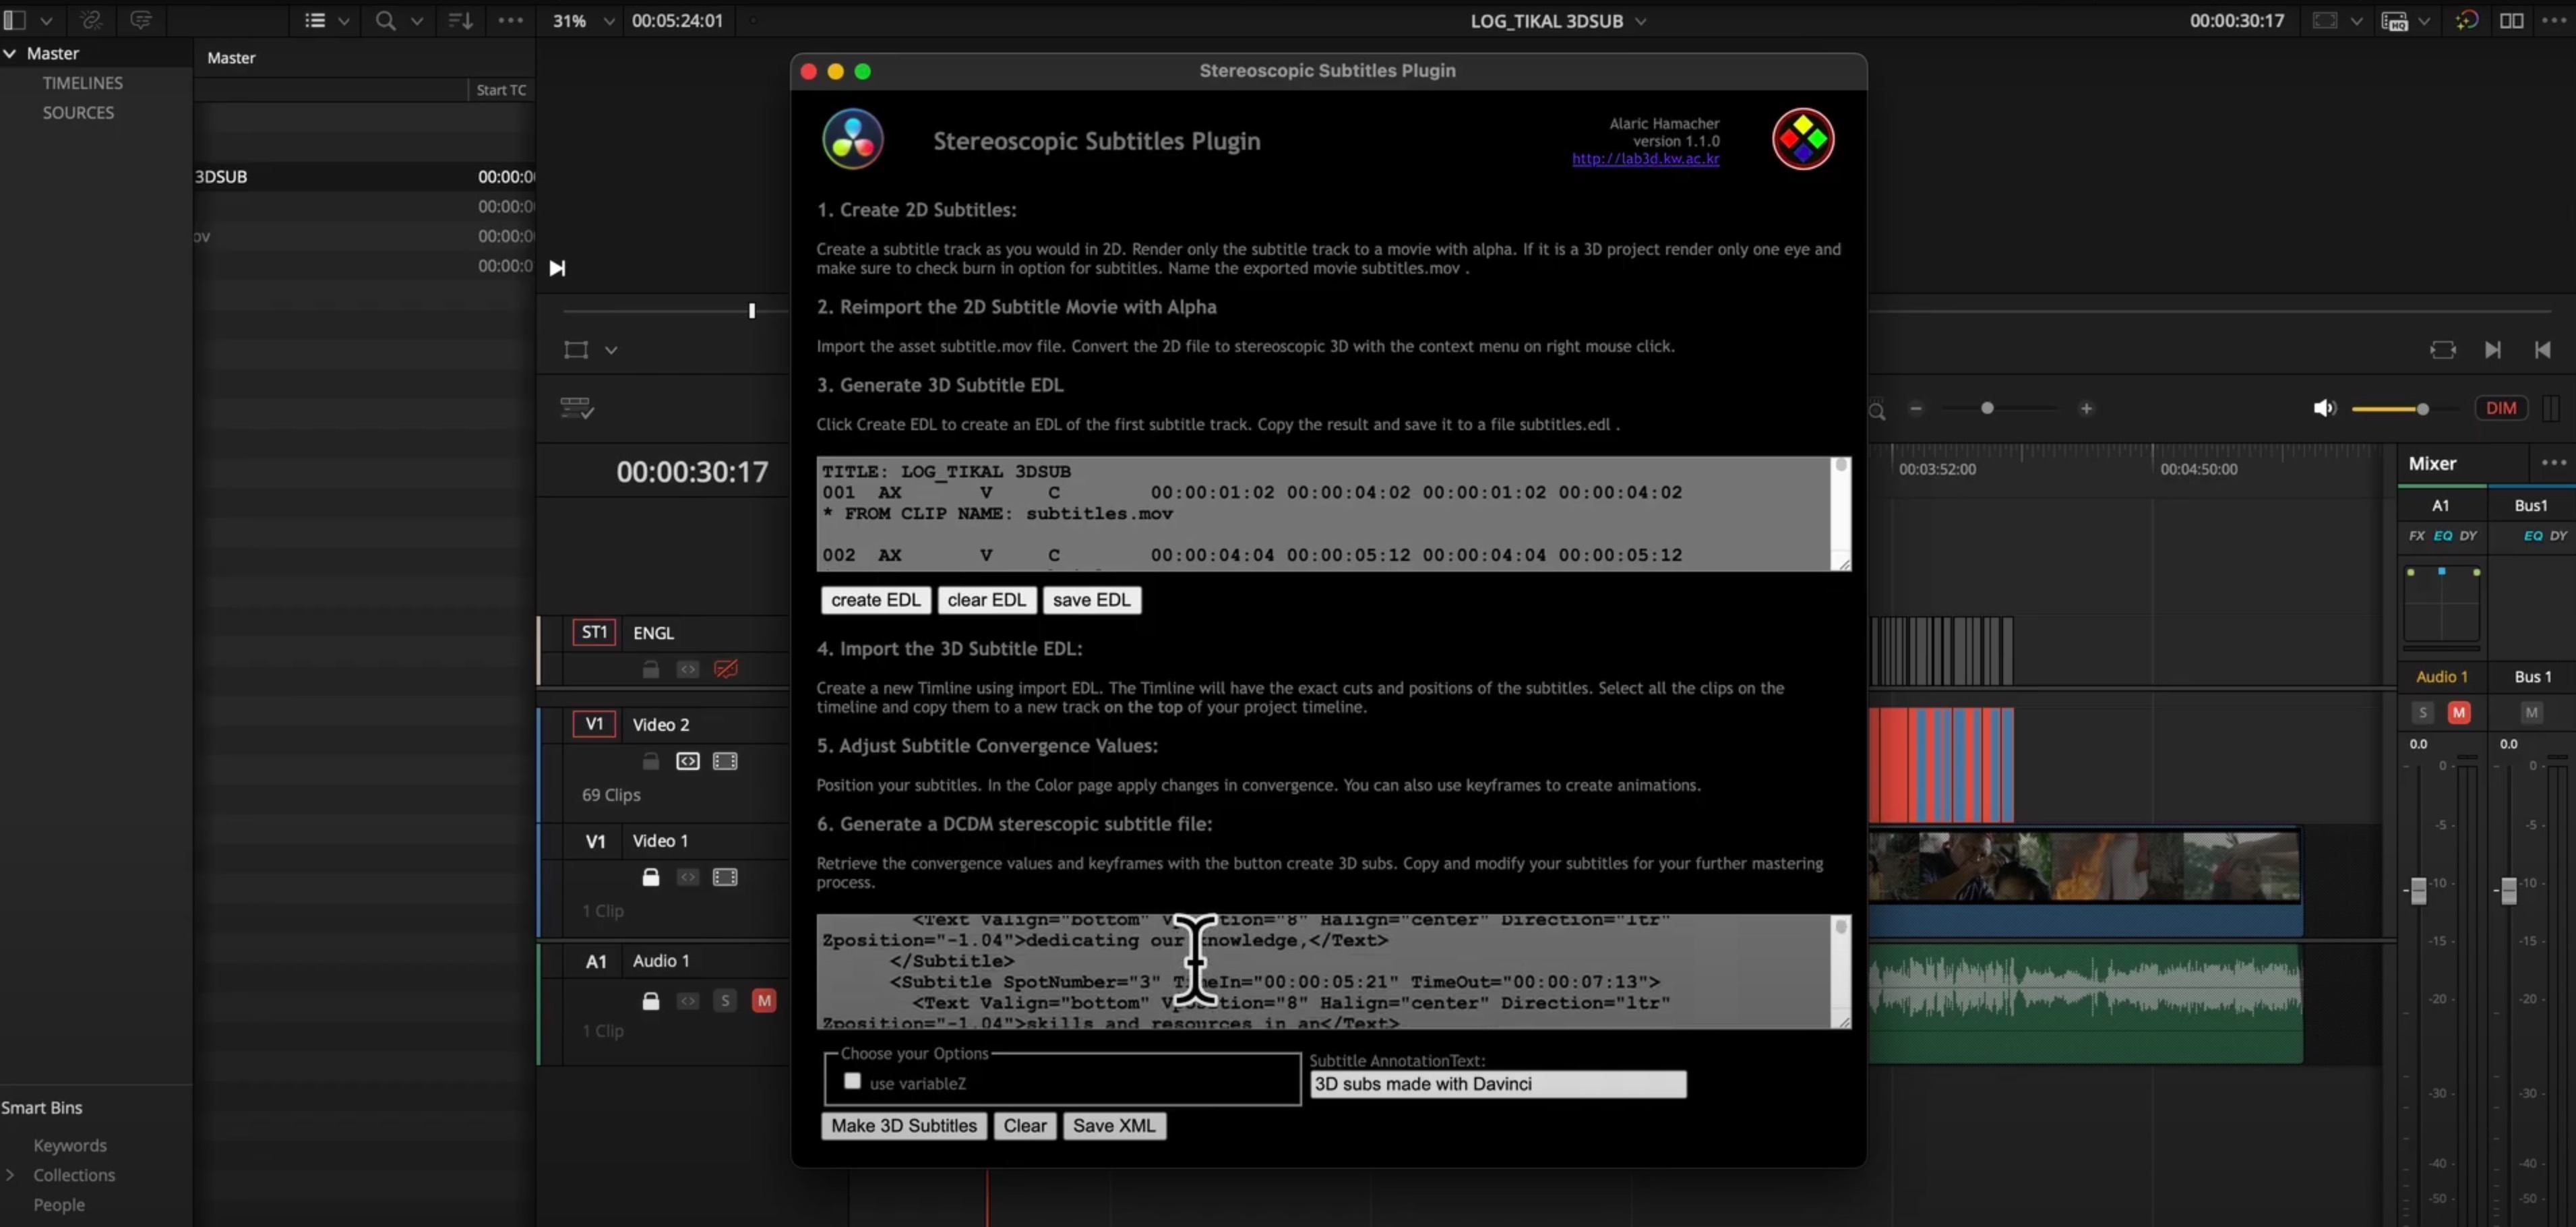
Task: Click the Subtitle AnnotationText input field
Action: pos(1498,1084)
